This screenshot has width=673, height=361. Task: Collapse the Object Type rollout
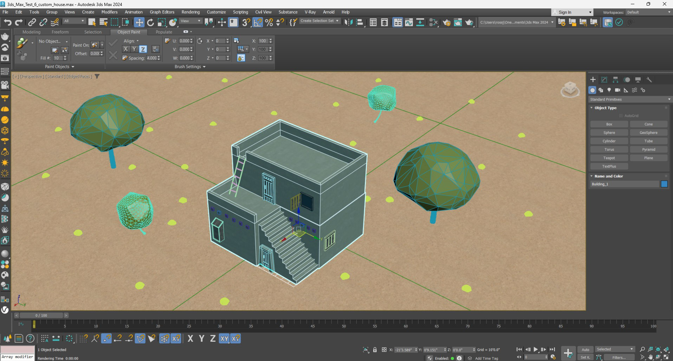(605, 108)
